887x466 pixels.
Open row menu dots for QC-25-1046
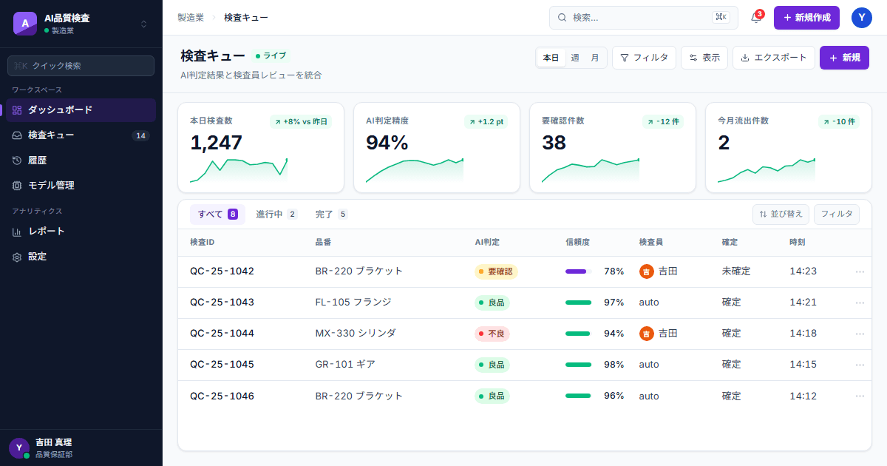(860, 396)
